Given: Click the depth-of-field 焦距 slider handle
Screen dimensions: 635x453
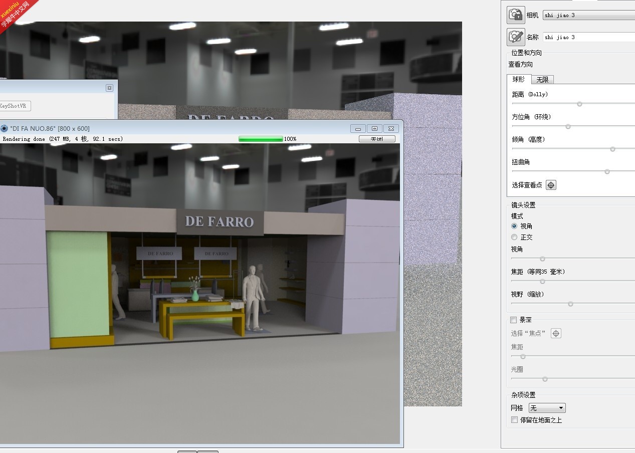Looking at the screenshot, I should pyautogui.click(x=523, y=356).
